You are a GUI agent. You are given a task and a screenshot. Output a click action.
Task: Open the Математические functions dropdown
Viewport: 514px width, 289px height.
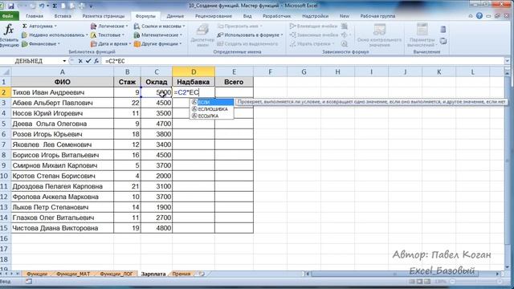tap(181, 35)
